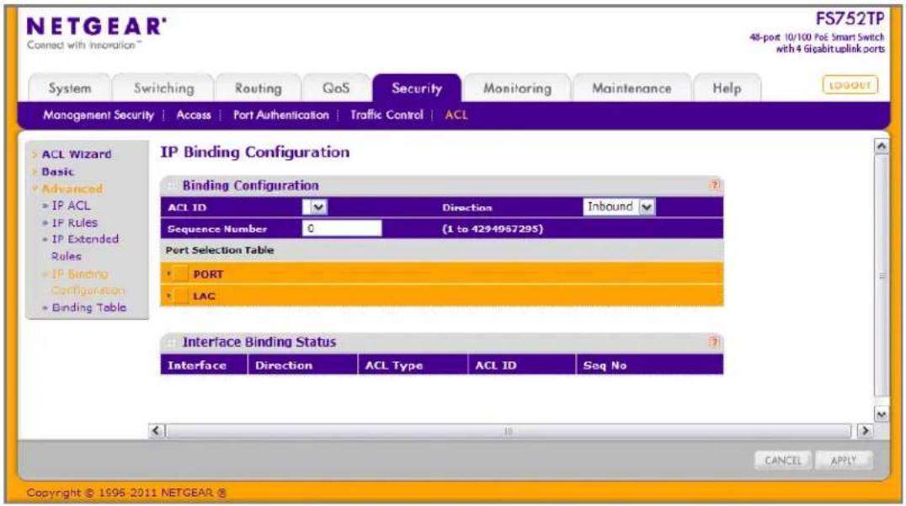Go to Access submenu
Viewport: 906px width, 506px height.
click(x=194, y=115)
